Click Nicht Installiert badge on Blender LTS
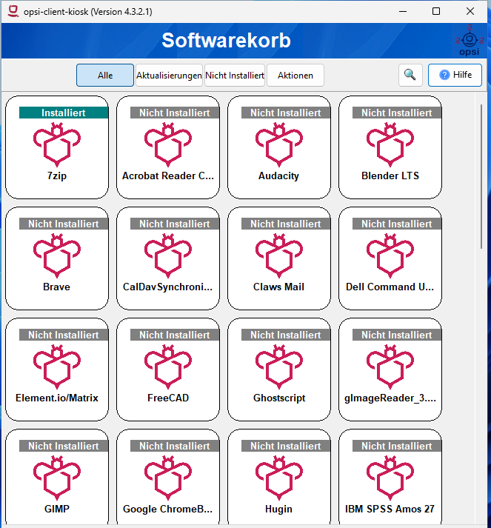This screenshot has width=491, height=528. [397, 113]
